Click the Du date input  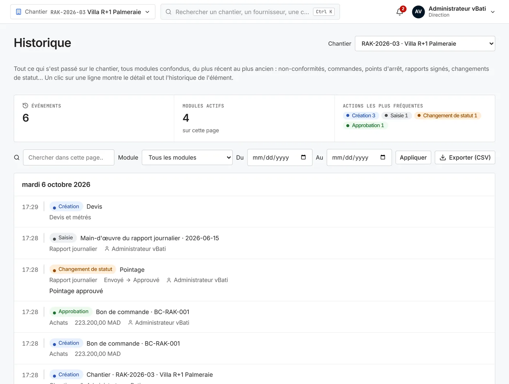[280, 158]
